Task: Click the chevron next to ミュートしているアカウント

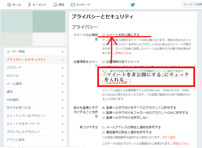Action: tap(63, 116)
